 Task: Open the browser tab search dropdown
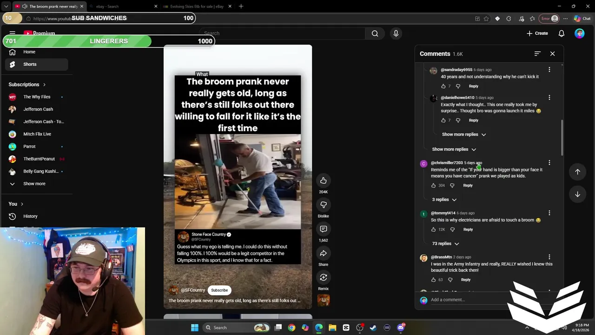[6, 7]
